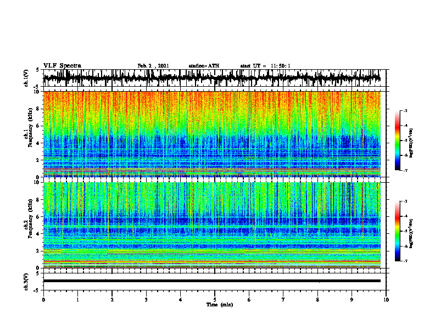435x336 pixels.
Task: Click the ch.1 color bar "log(PSD)" label
Action: click(411, 143)
